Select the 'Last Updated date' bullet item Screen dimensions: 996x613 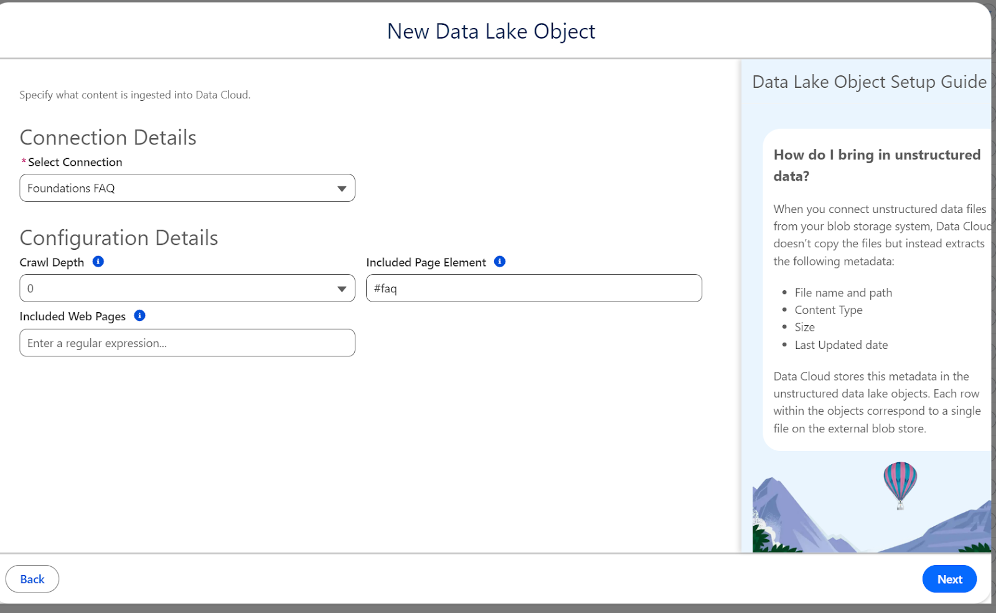[841, 345]
